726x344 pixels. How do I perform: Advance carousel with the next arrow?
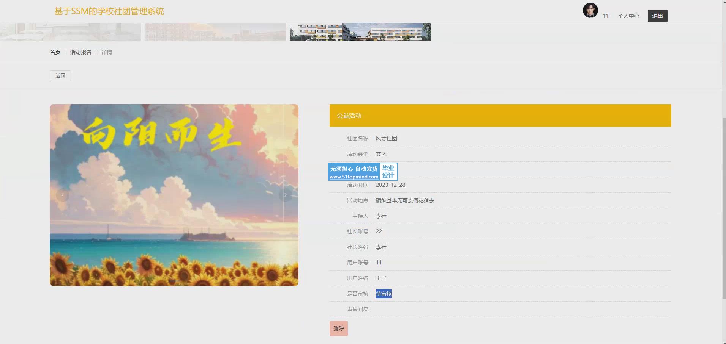click(x=285, y=195)
